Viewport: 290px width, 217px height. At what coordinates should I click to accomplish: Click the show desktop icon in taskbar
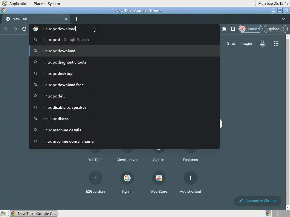pos(3,214)
